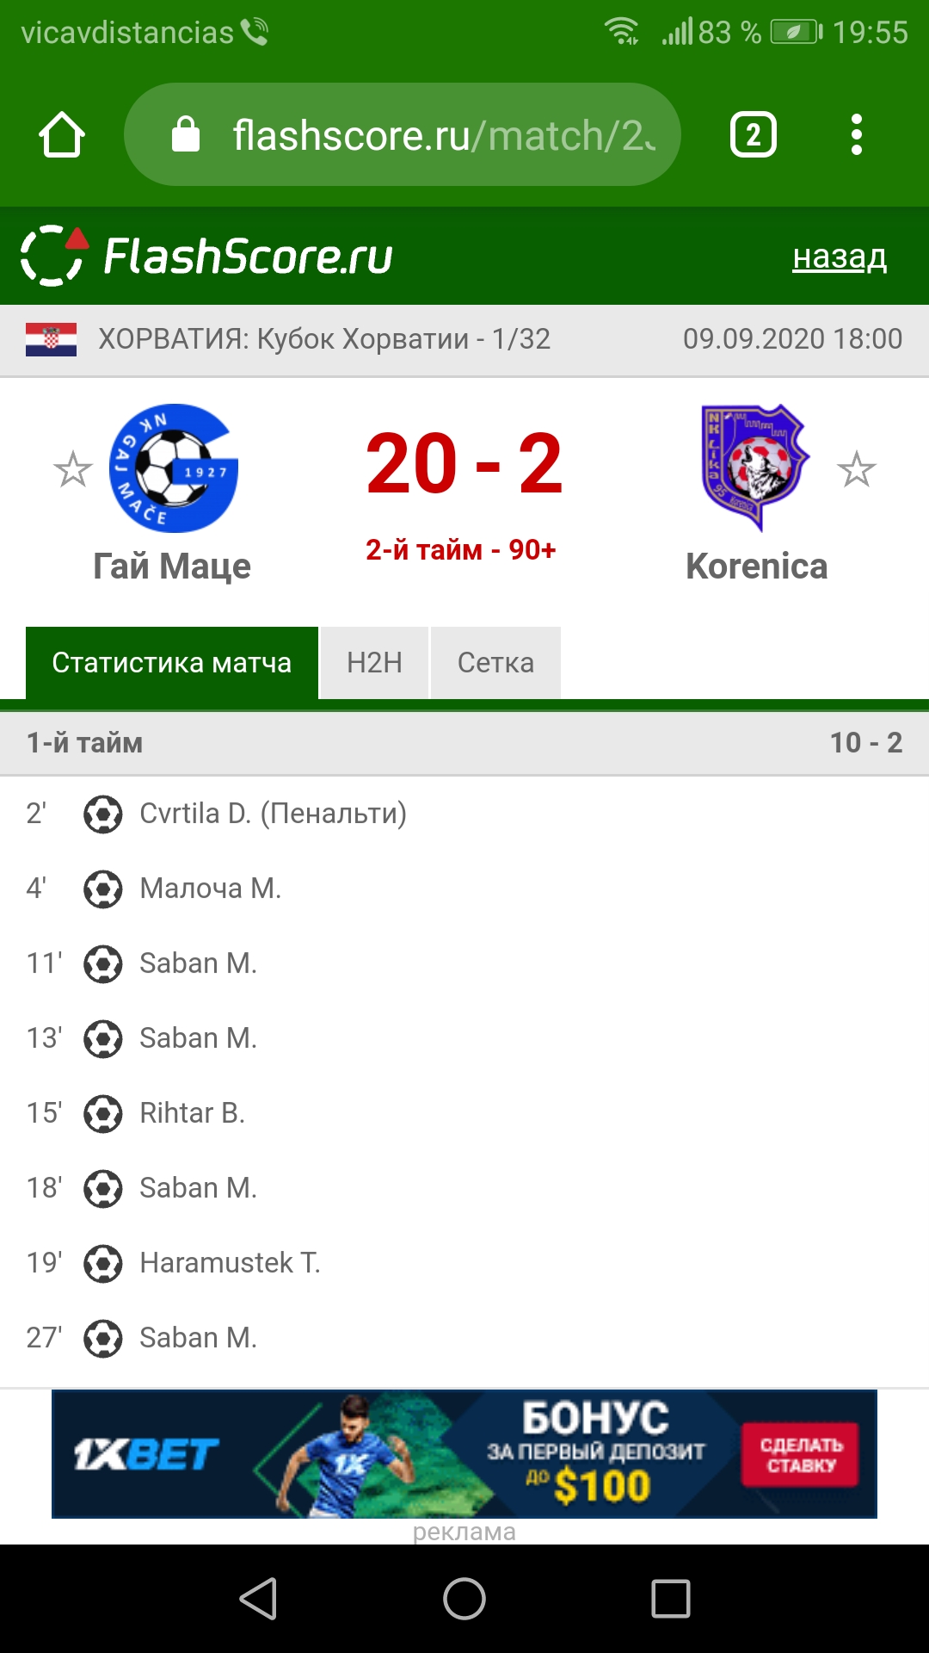The width and height of the screenshot is (929, 1653).
Task: Tap the lock icon in address bar
Action: 186,135
